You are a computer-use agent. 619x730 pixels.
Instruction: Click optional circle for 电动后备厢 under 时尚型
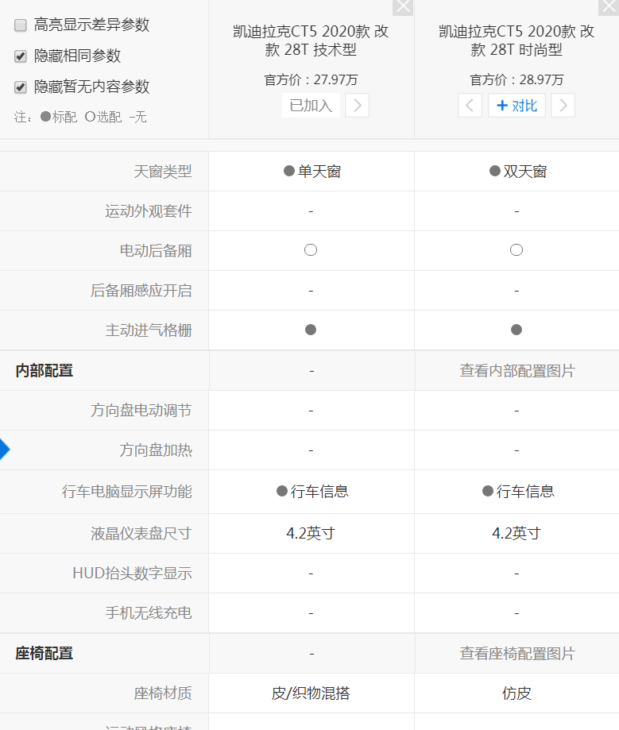pyautogui.click(x=516, y=250)
